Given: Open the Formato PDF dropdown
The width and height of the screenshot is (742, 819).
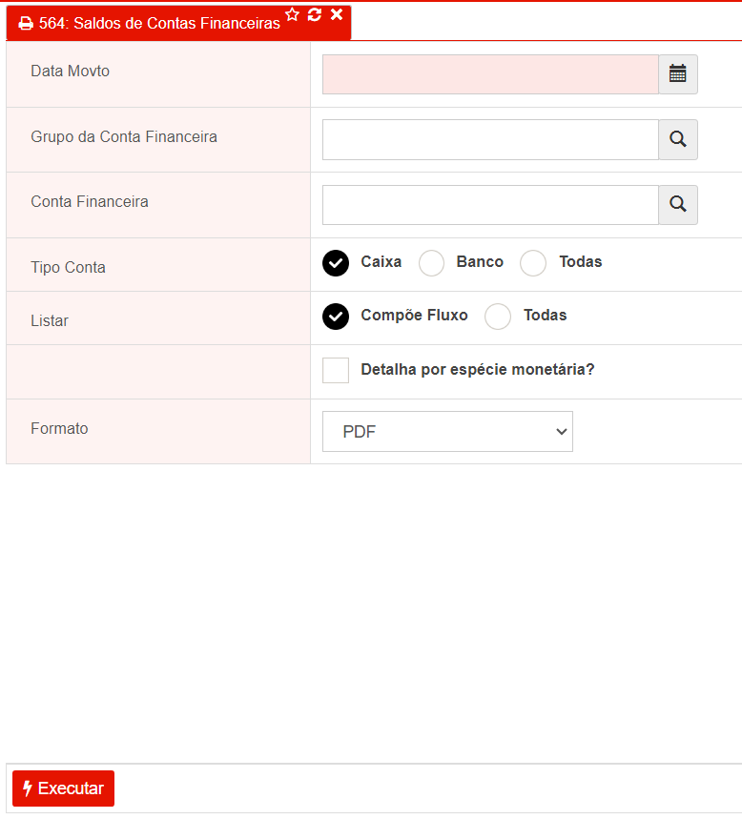Looking at the screenshot, I should tap(447, 432).
